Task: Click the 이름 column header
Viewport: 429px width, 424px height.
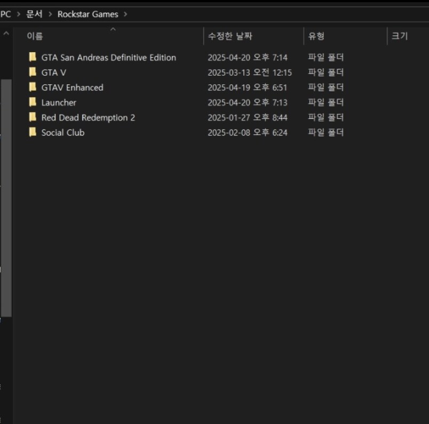Action: coord(35,36)
